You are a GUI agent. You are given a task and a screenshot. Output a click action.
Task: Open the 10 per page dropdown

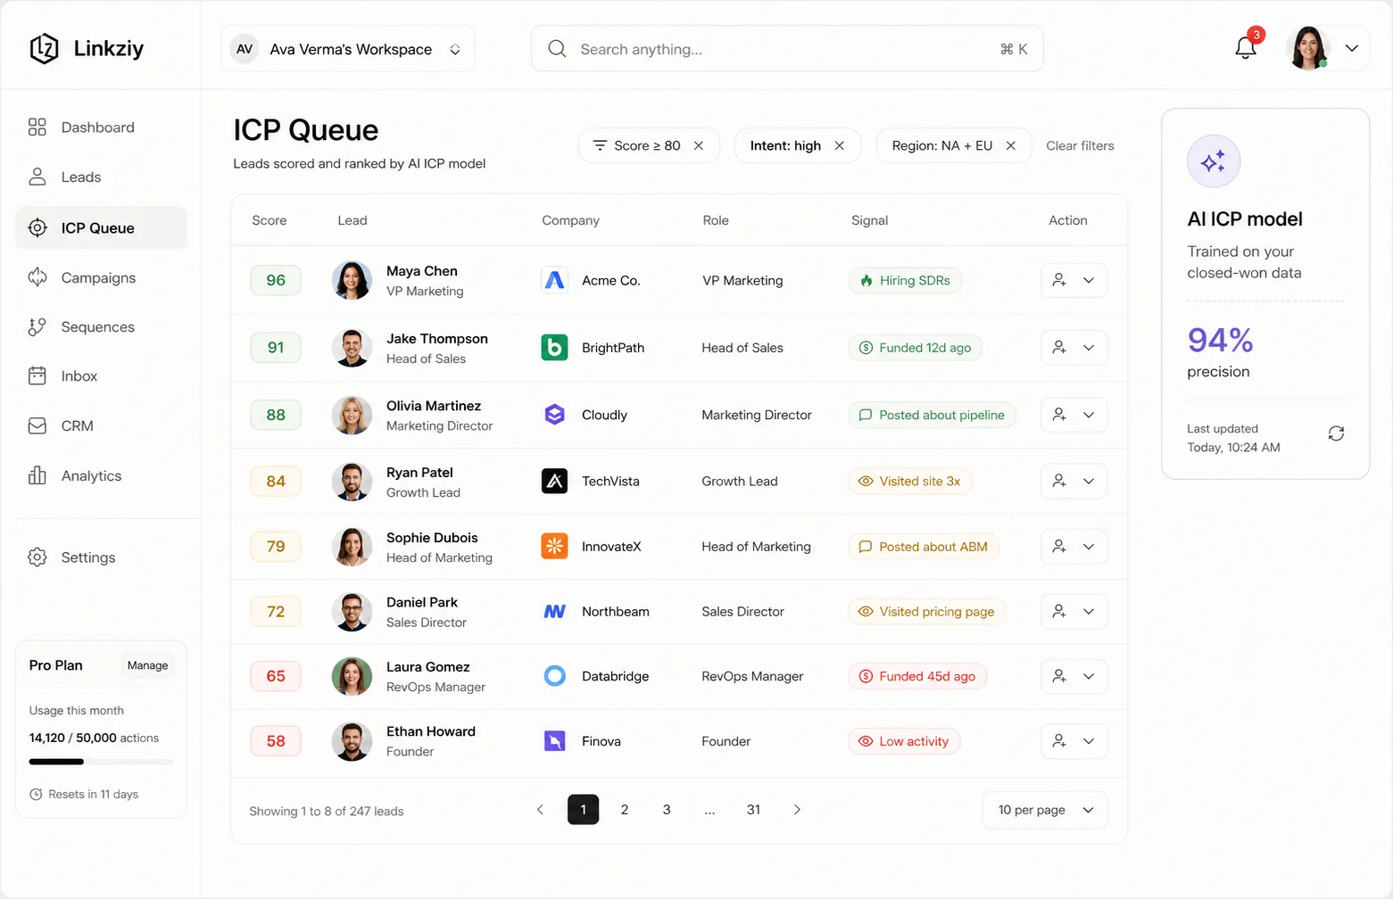[1045, 810]
